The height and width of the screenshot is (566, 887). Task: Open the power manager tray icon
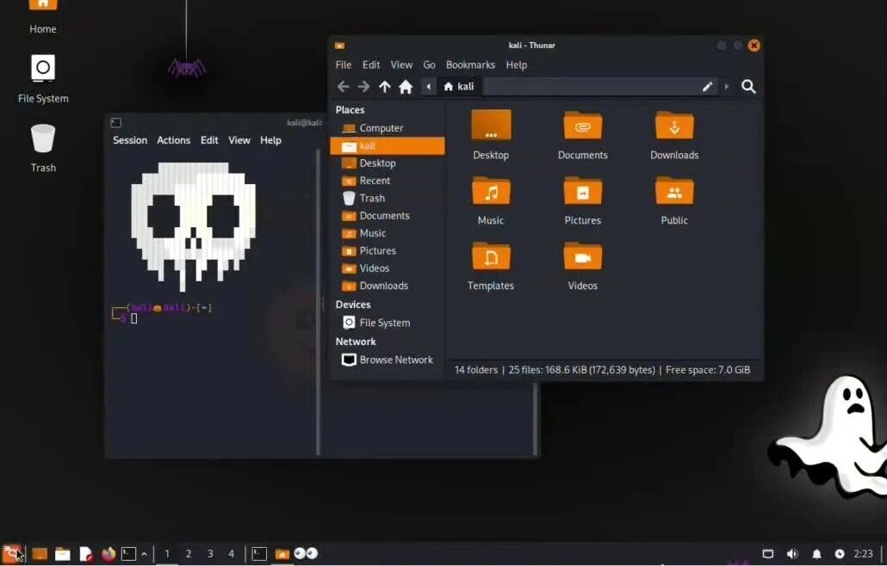[x=840, y=554]
